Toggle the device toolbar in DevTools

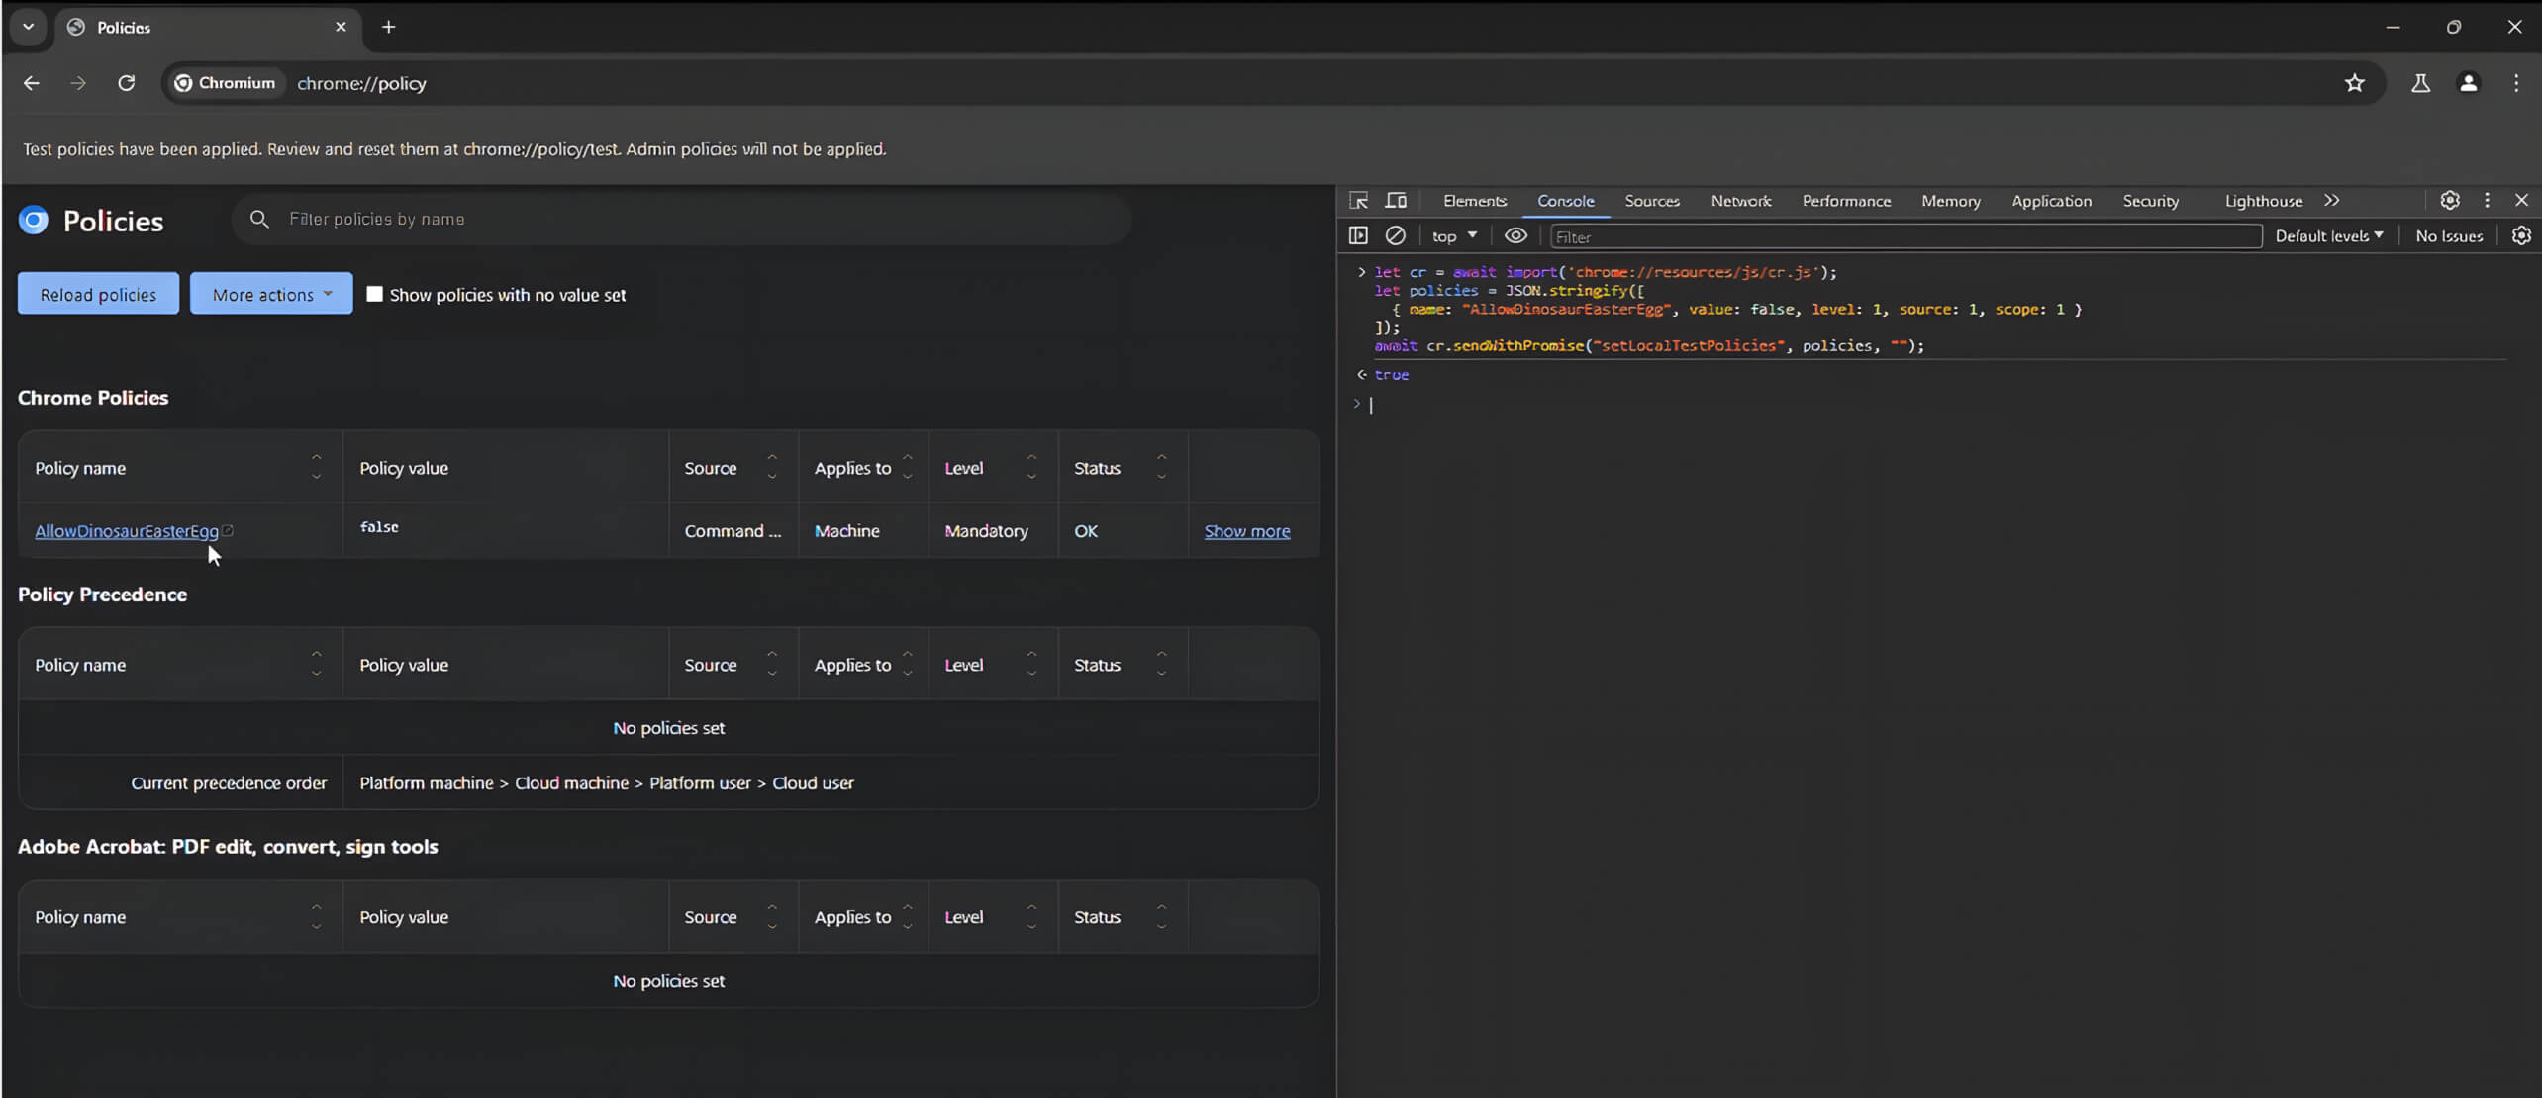(x=1396, y=200)
